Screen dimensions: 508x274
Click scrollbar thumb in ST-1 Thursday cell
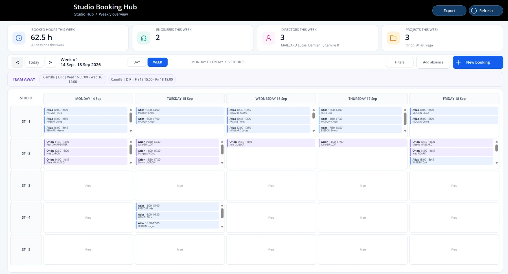click(405, 119)
